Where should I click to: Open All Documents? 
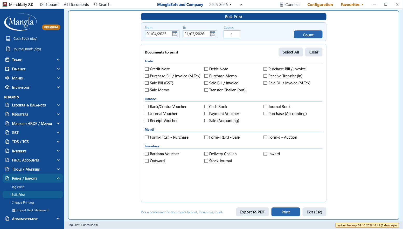coord(76,5)
